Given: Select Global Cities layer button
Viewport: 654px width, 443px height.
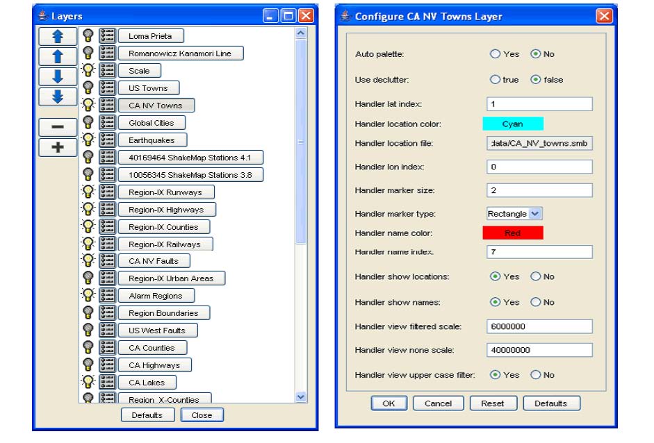Looking at the screenshot, I should 152,122.
